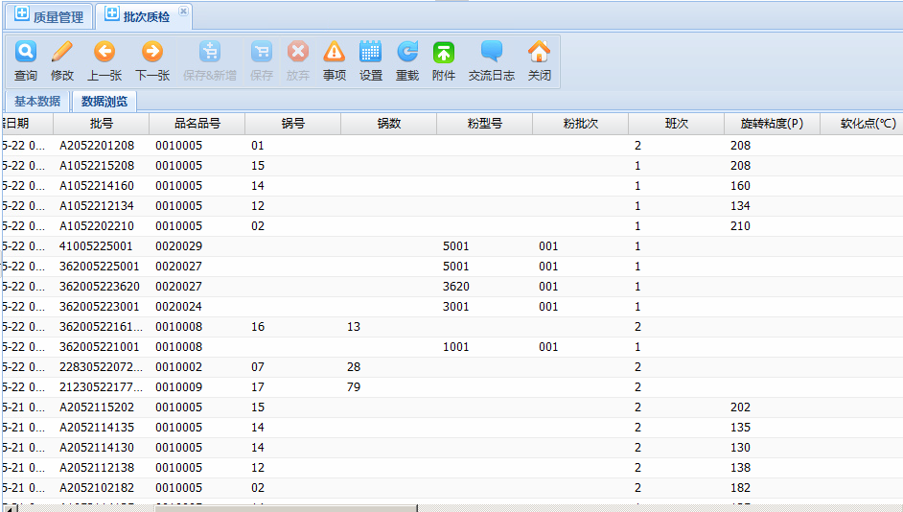Open the 交流日志 chat log
This screenshot has height=512, width=903.
[492, 53]
